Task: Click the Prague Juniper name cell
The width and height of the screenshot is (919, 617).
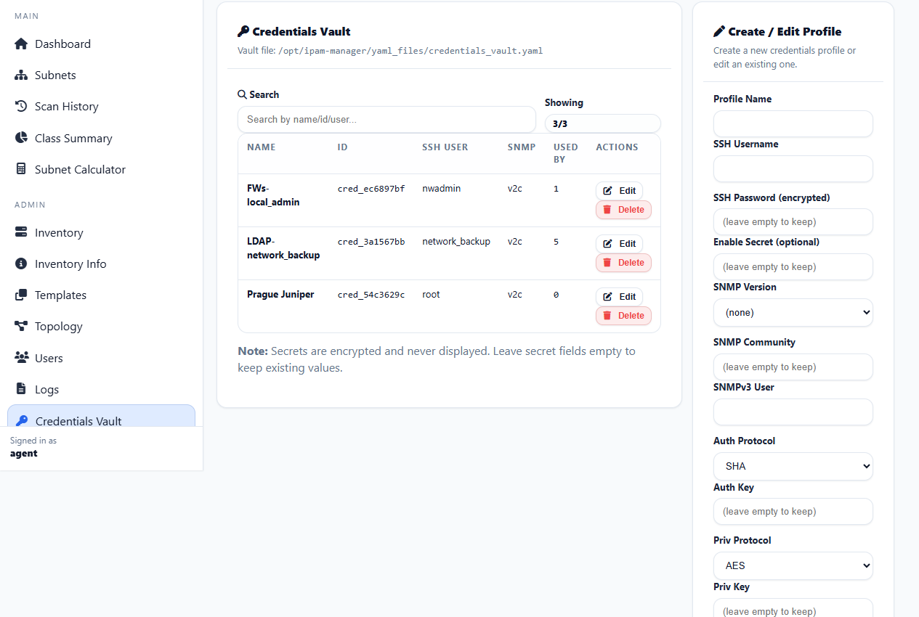Action: click(280, 295)
